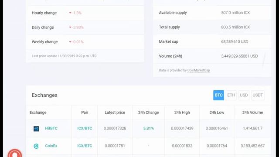279x157 pixels.
Task: Open the CoinEx exchange link
Action: point(51,146)
